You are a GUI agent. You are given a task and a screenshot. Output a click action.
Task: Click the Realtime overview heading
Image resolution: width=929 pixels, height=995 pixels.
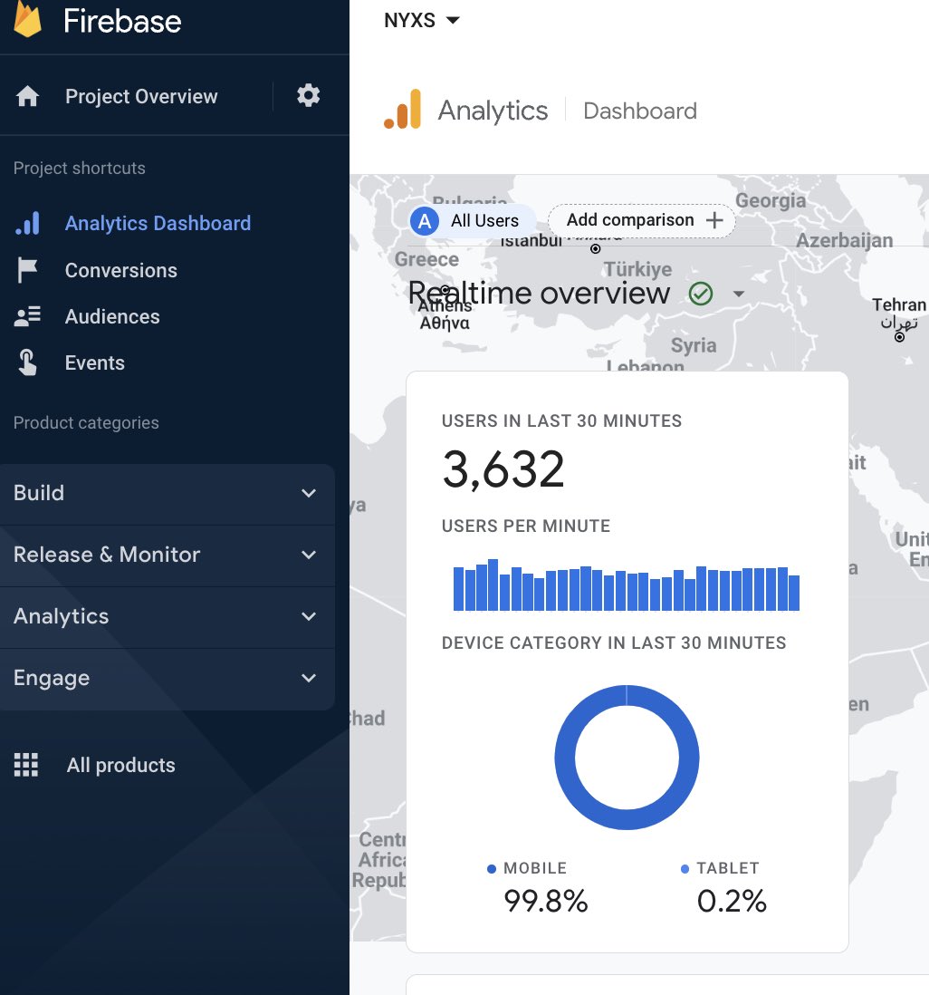(x=539, y=294)
